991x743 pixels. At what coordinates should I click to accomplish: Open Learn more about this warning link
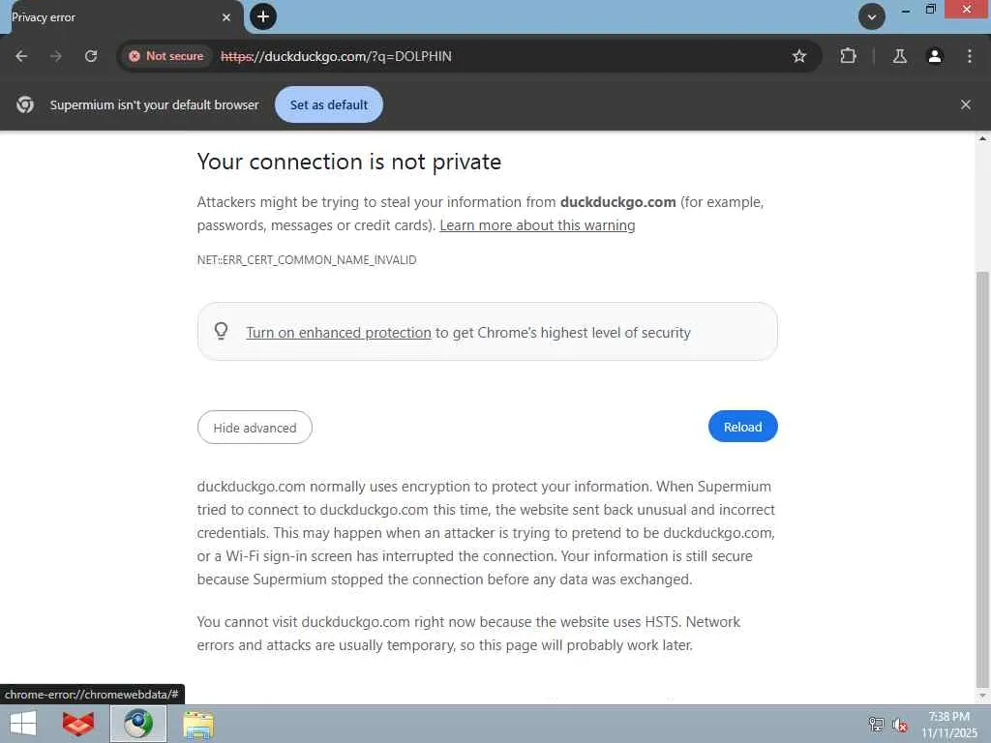pyautogui.click(x=537, y=225)
